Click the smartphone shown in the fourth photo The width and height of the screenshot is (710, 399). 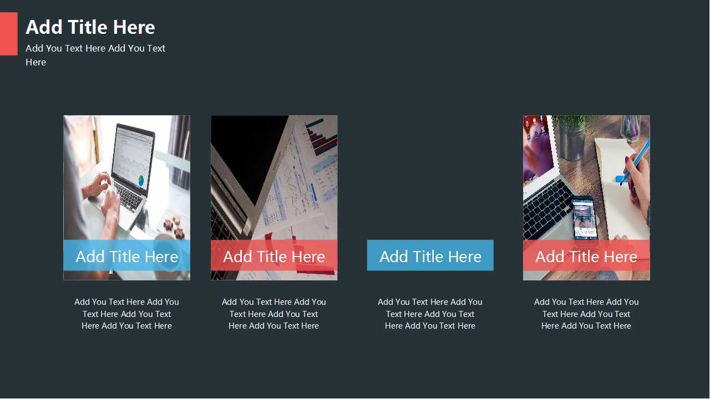tap(585, 218)
